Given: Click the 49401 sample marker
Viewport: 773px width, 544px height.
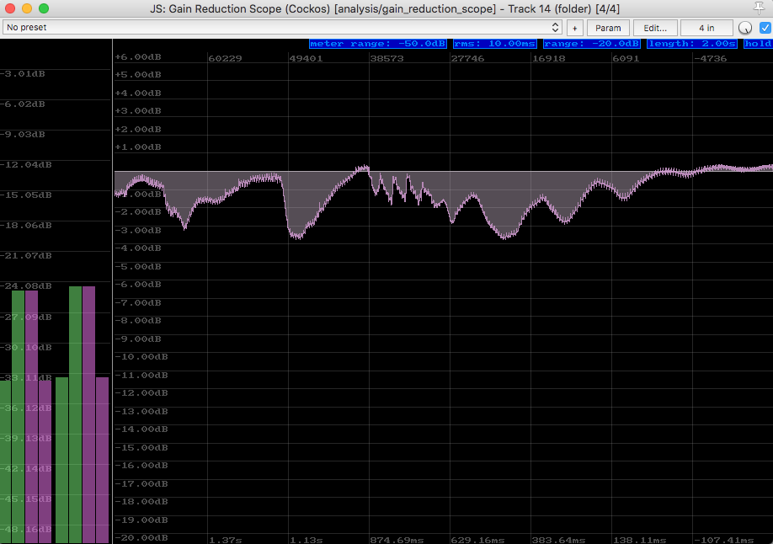Looking at the screenshot, I should pyautogui.click(x=306, y=58).
